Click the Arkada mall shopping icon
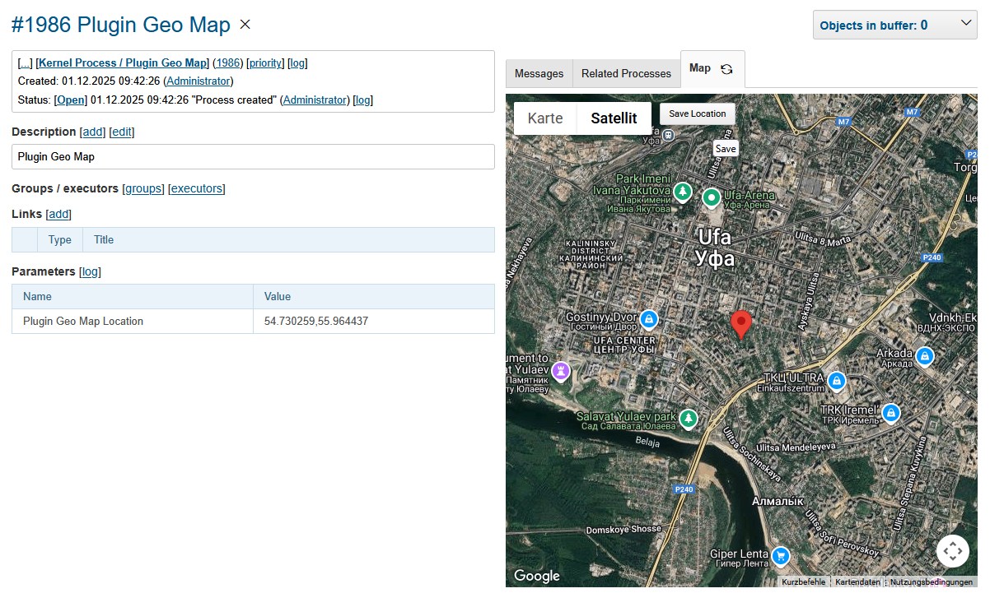This screenshot has width=990, height=607. tap(924, 356)
